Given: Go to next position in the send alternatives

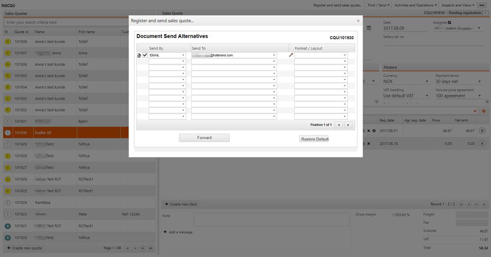Looking at the screenshot, I should click(x=348, y=125).
